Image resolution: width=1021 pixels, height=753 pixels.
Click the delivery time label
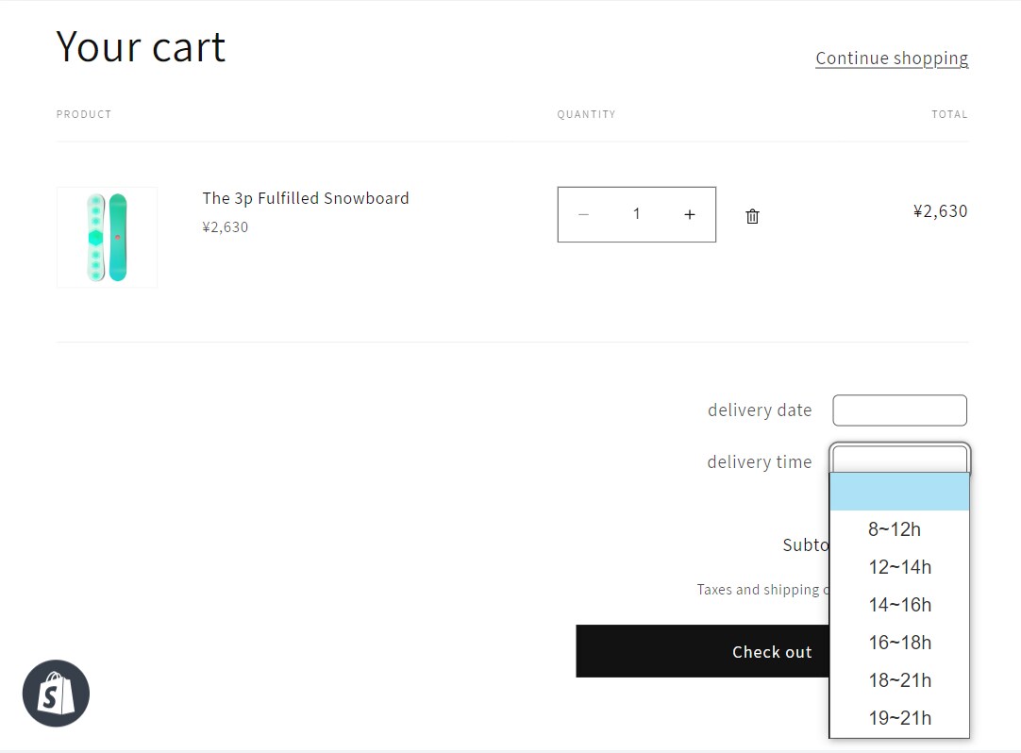point(760,461)
